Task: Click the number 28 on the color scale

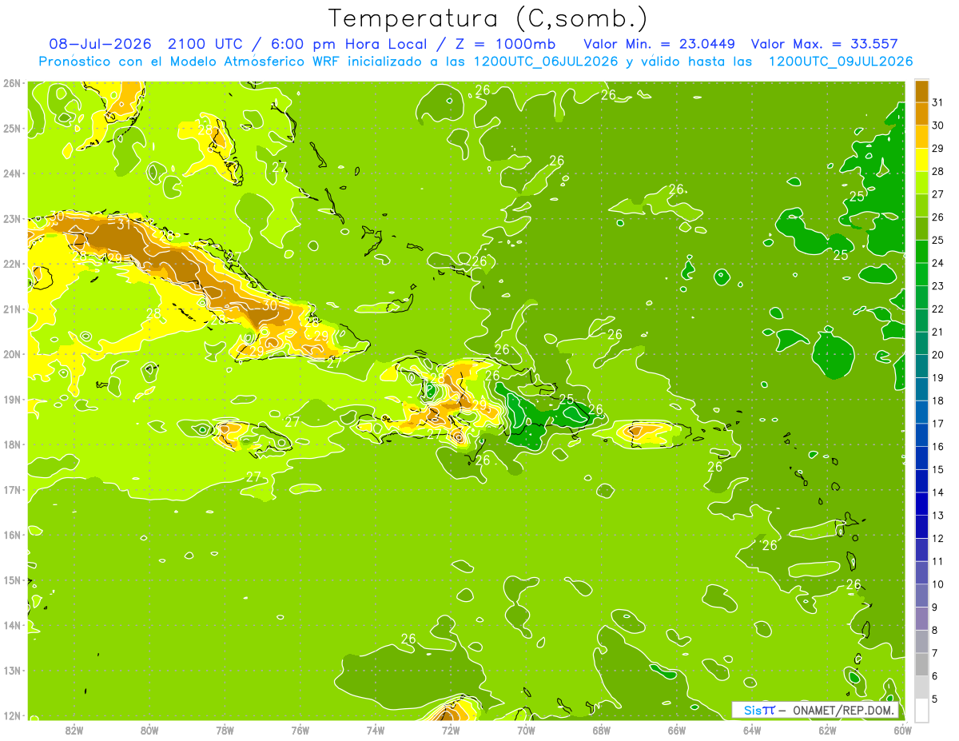Action: coord(937,171)
